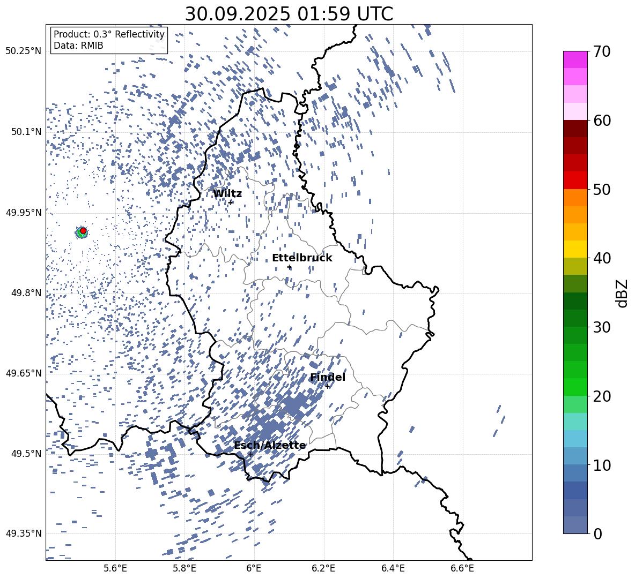This screenshot has width=635, height=579.
Task: Click the 70 tick label on colorbar
Action: click(603, 52)
